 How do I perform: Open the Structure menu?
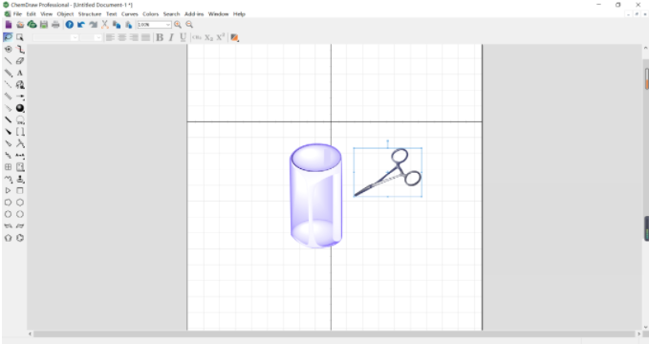coord(90,14)
